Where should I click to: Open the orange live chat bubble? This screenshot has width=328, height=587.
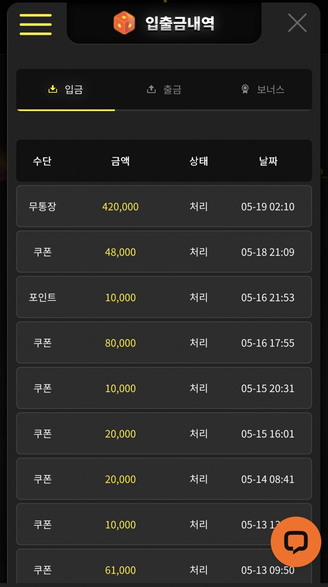click(296, 542)
